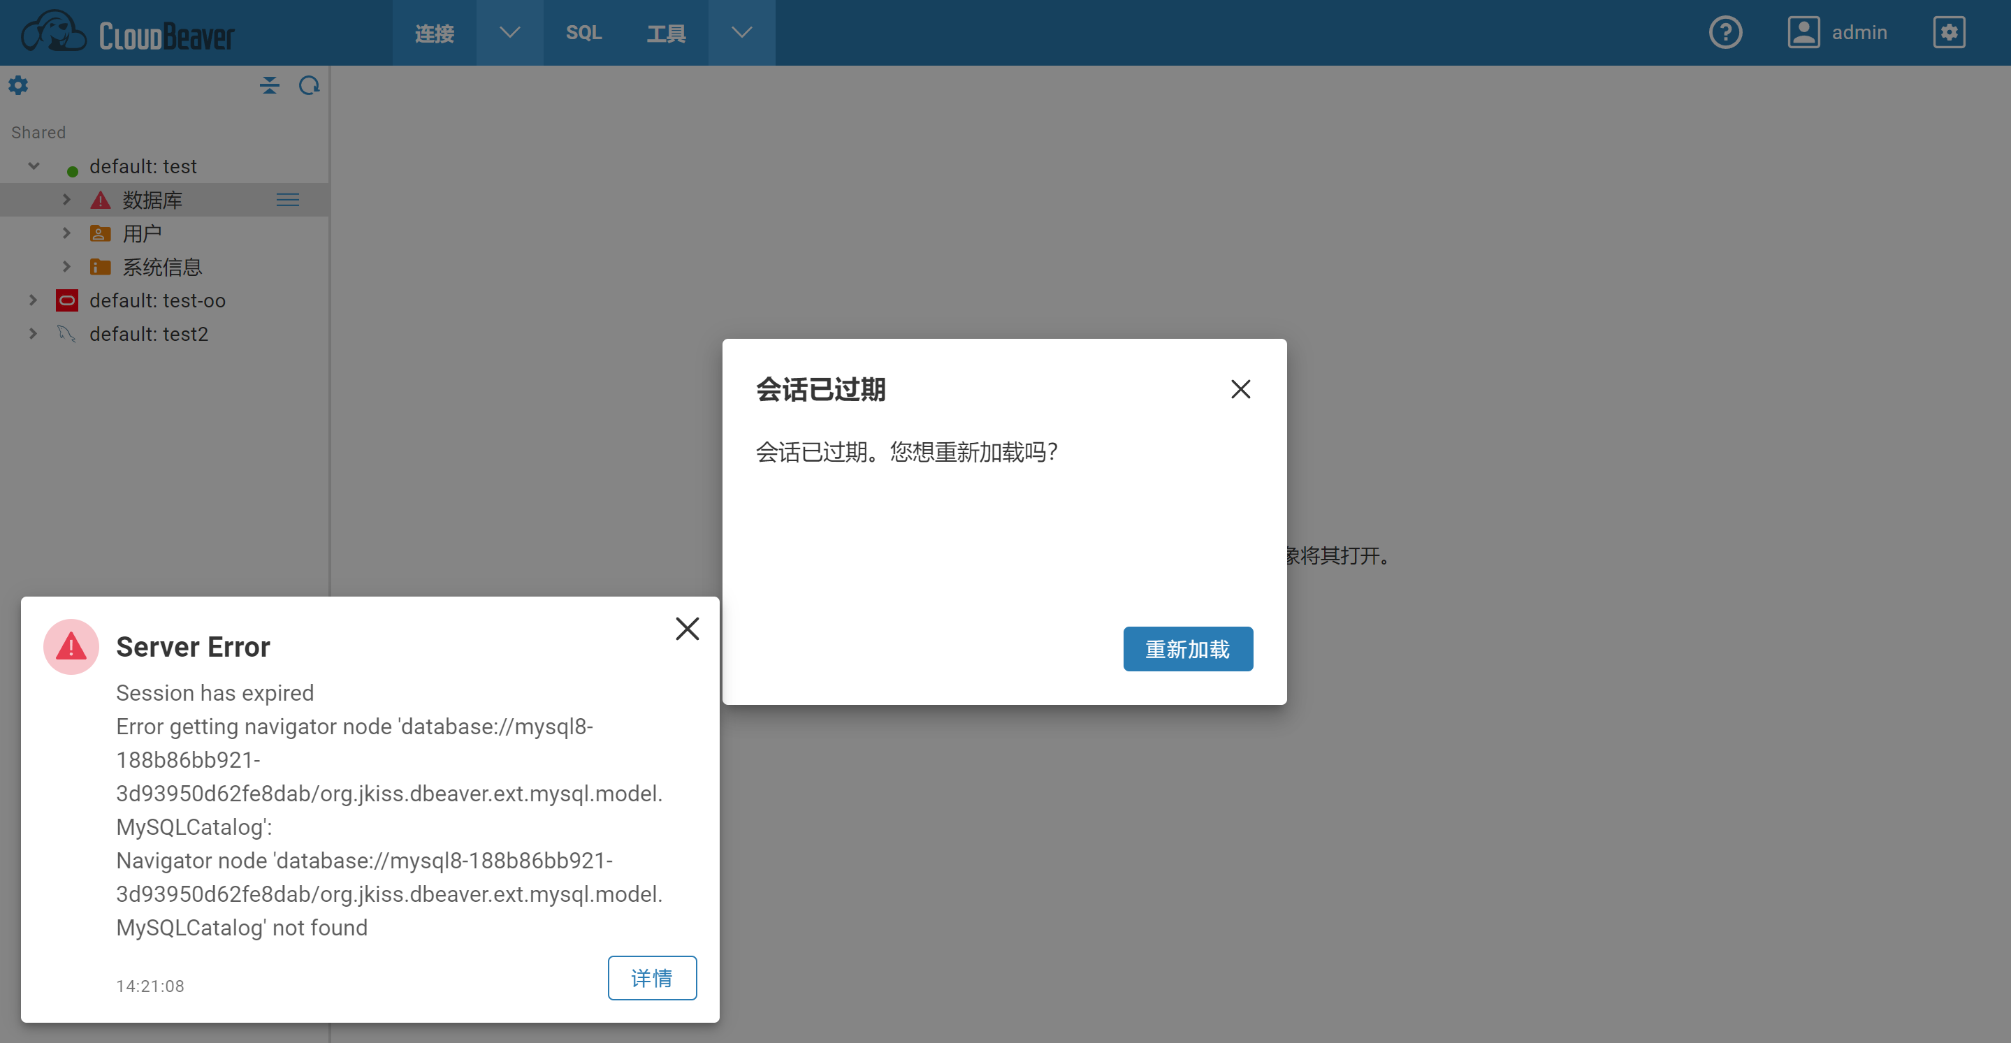Open administration settings via top-right gear
The width and height of the screenshot is (2011, 1043).
(1950, 32)
